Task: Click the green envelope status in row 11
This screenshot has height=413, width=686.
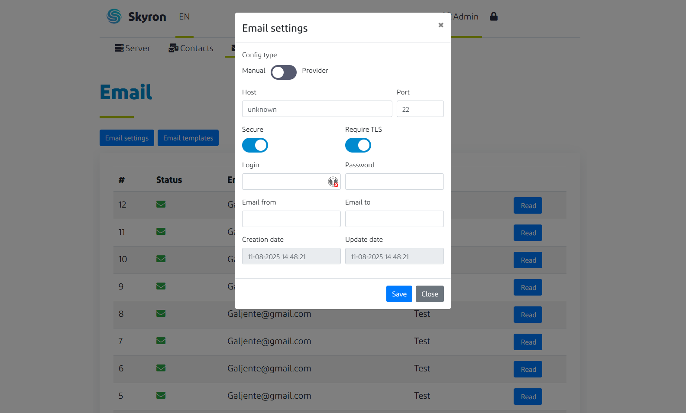Action: [161, 231]
